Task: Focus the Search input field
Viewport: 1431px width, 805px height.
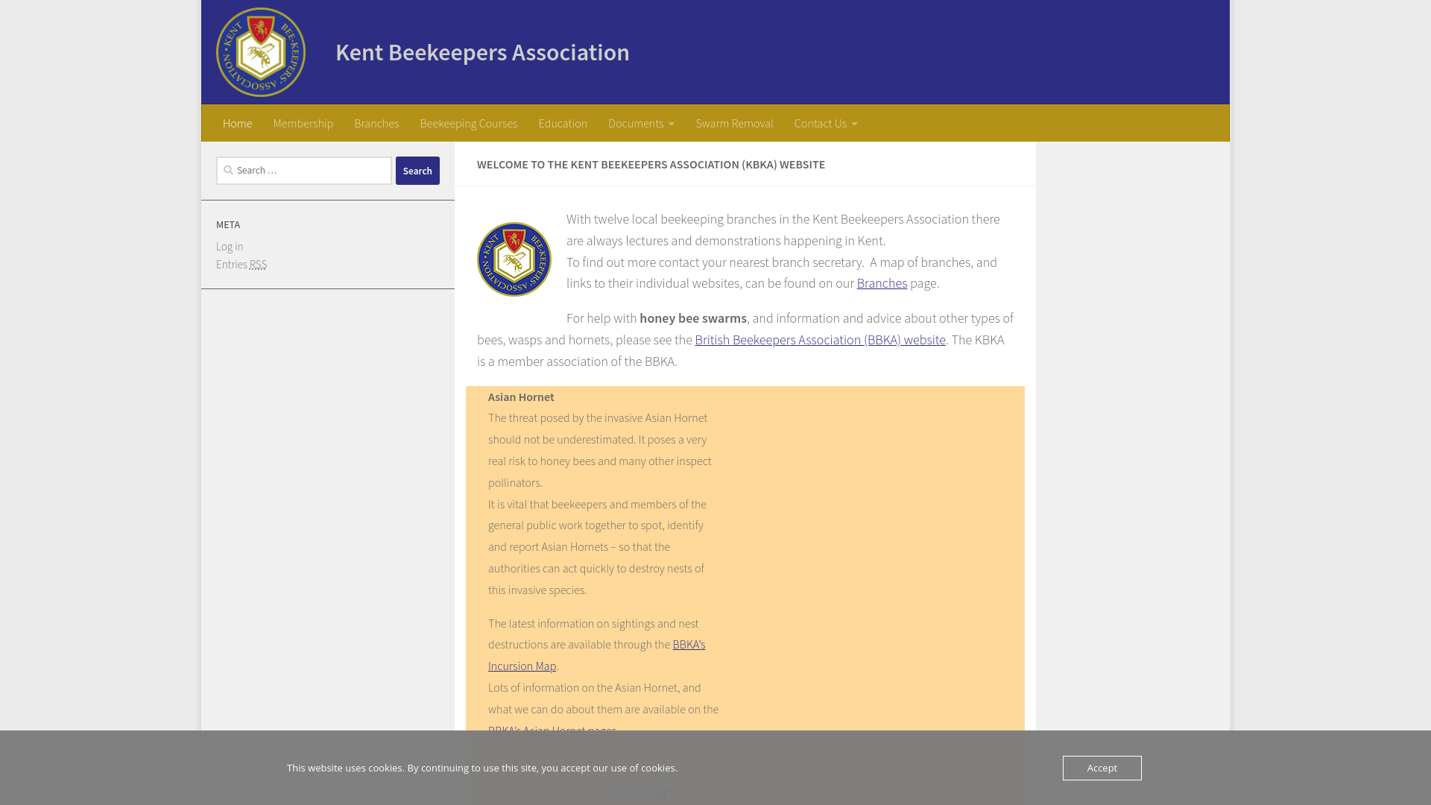Action: (304, 171)
